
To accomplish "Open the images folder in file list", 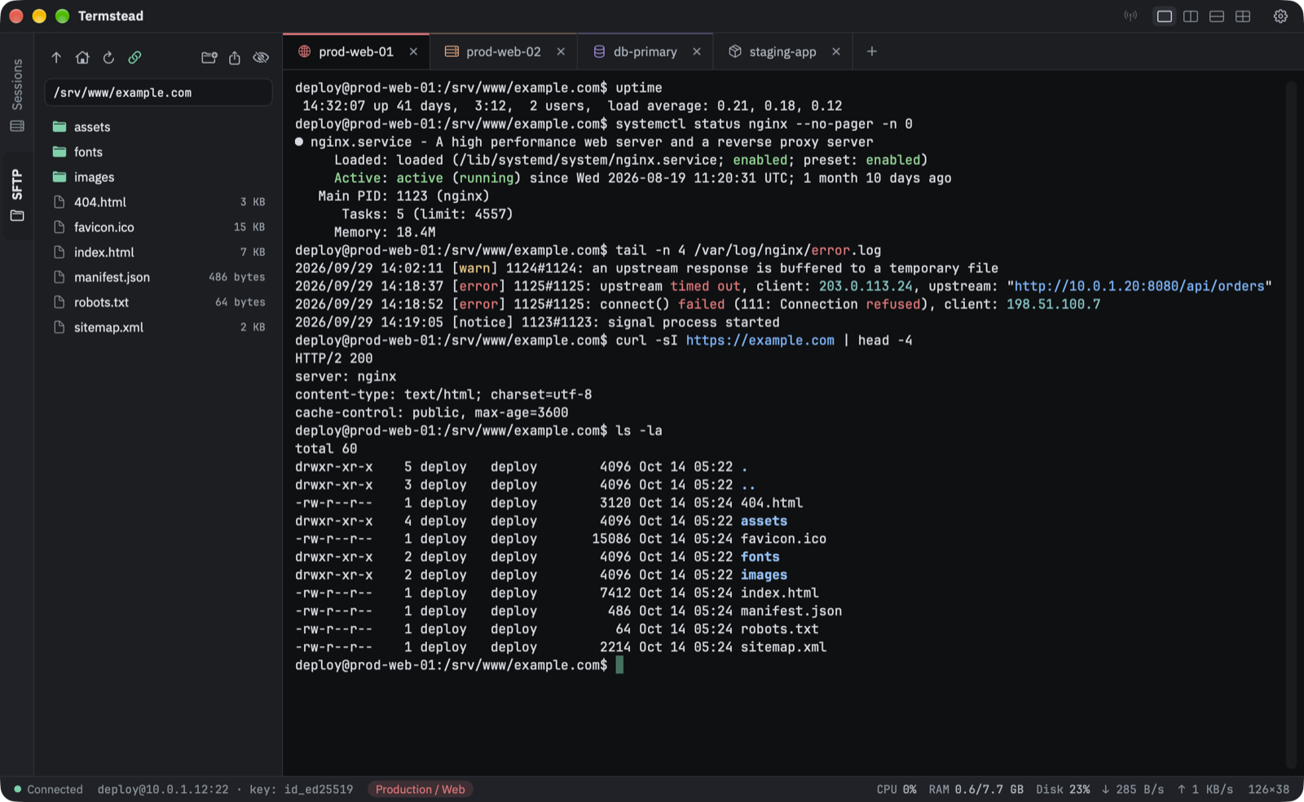I will (x=158, y=177).
